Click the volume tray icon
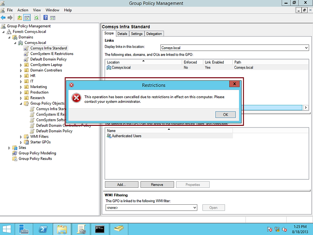The width and height of the screenshot is (313, 235). click(x=284, y=229)
